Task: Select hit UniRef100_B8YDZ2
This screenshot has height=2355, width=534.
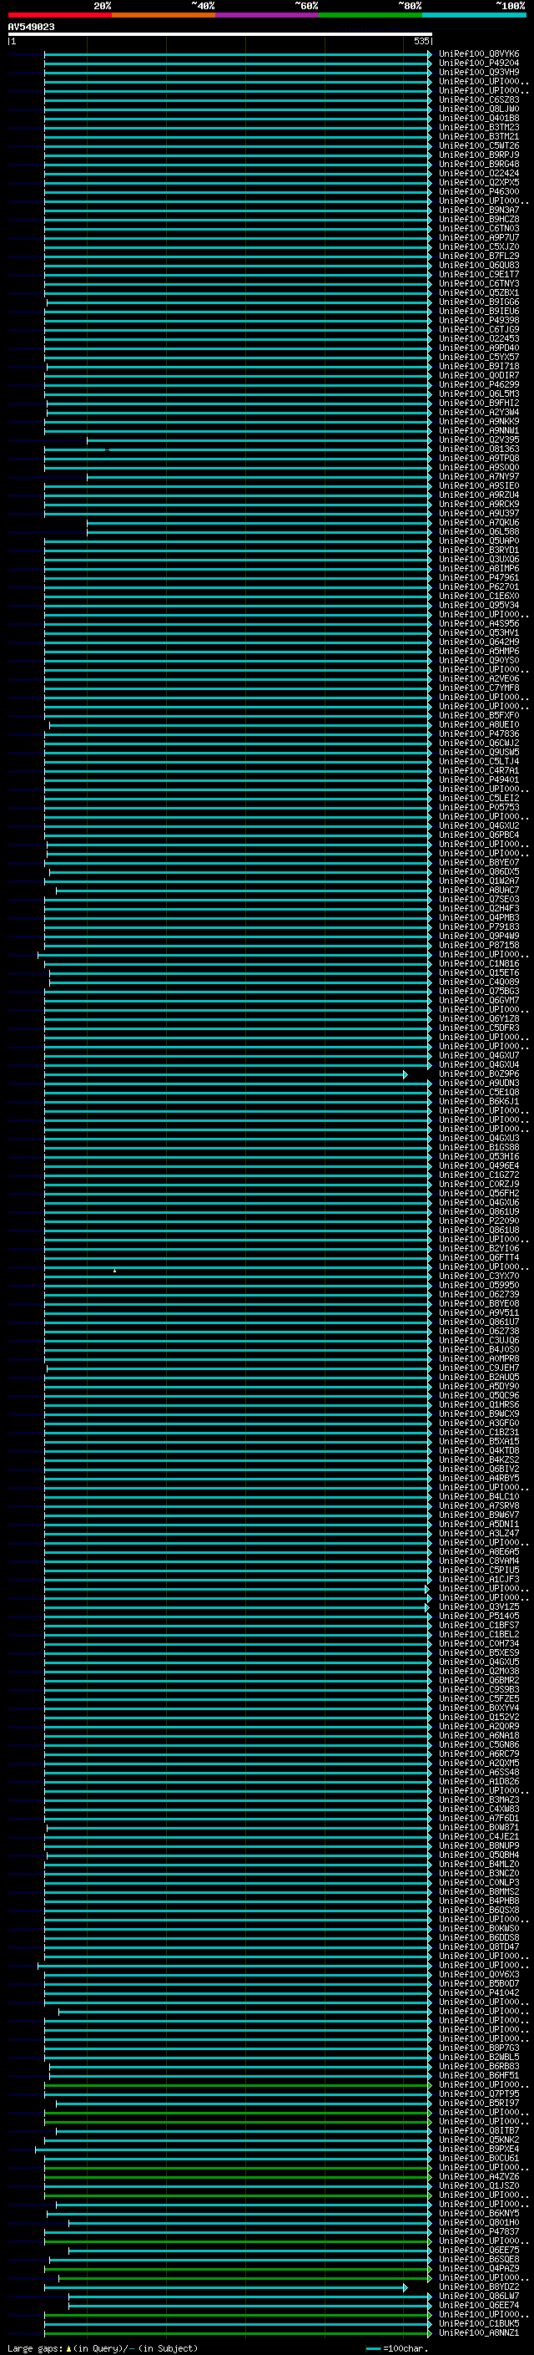Action: (478, 2286)
